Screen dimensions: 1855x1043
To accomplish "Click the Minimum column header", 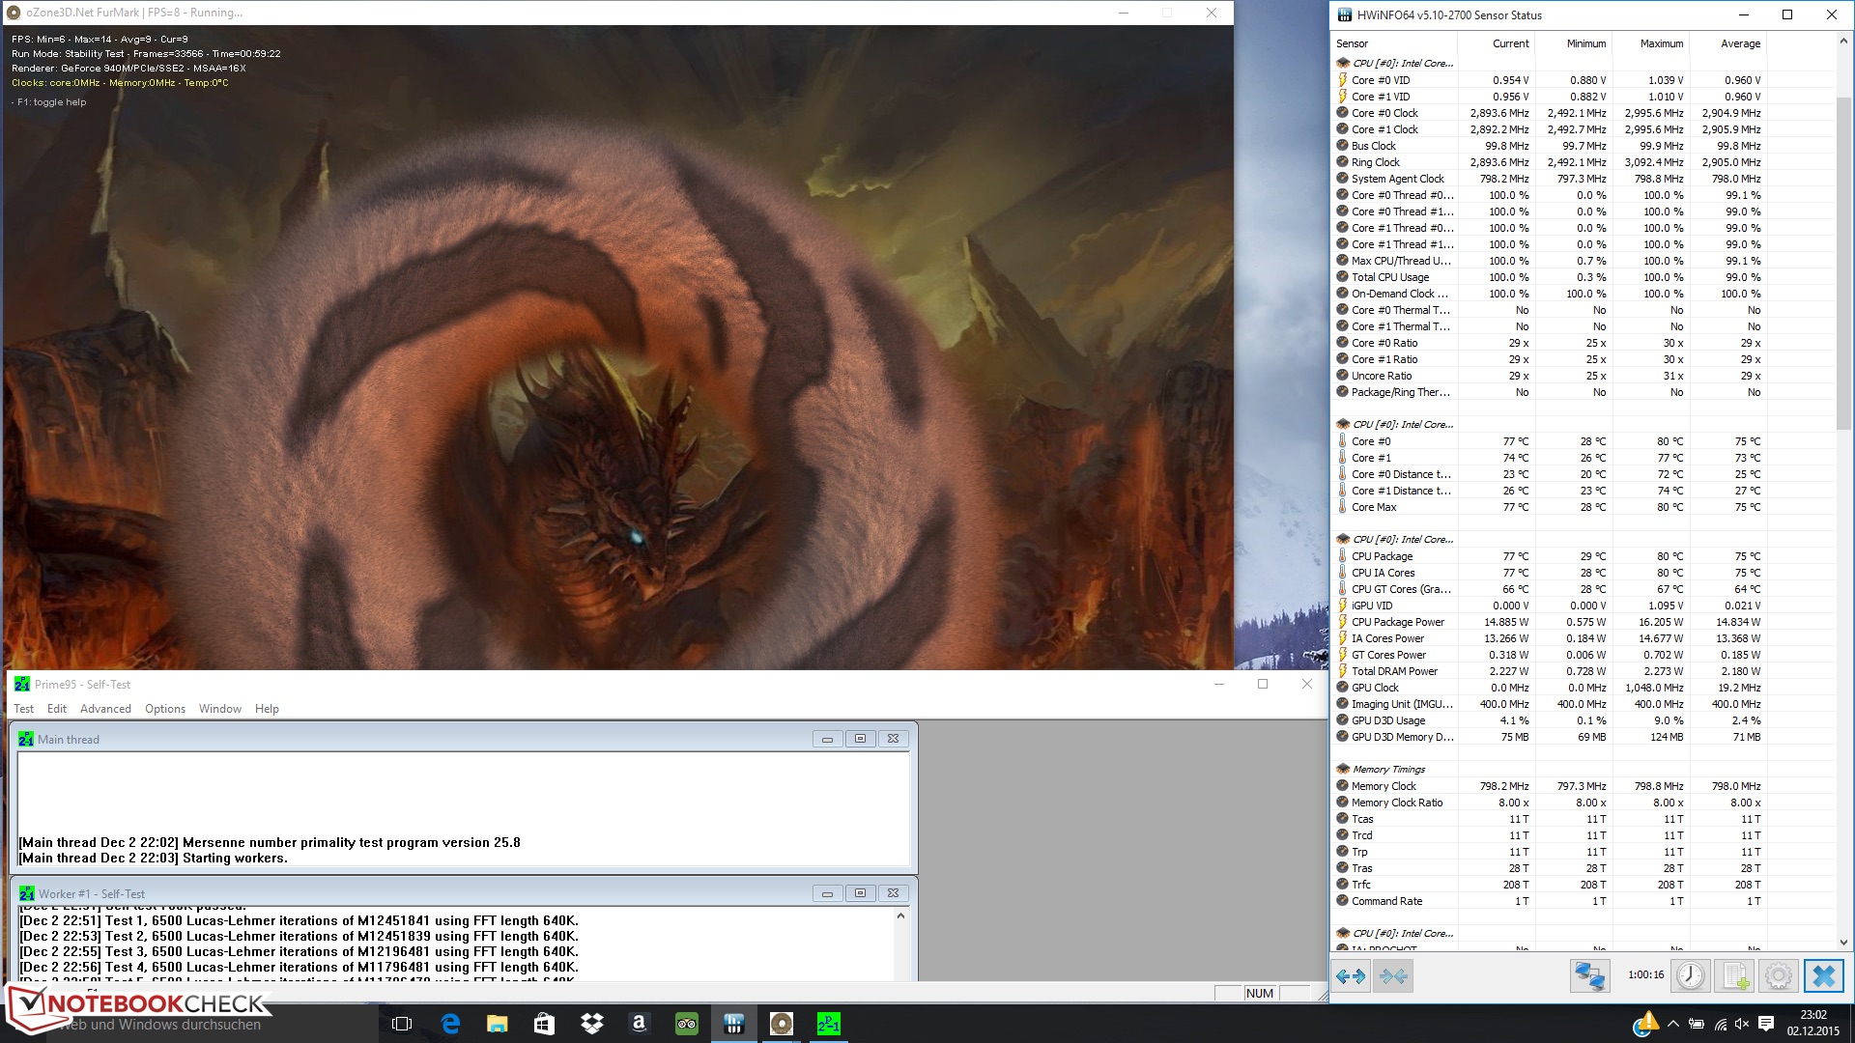I will click(1573, 43).
